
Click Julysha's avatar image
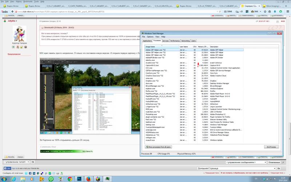pyautogui.click(x=20, y=33)
